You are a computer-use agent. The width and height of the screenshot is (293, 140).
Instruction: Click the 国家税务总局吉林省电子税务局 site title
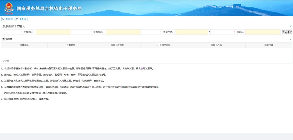[x=49, y=9]
